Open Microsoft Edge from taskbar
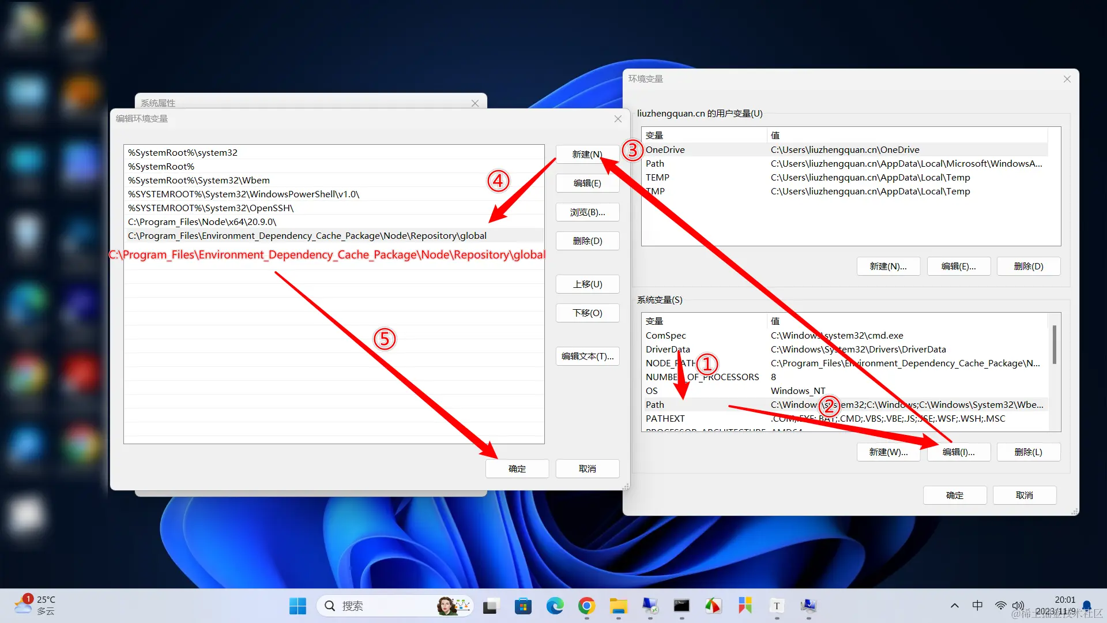Screen dimensions: 1107x623 tap(555, 606)
